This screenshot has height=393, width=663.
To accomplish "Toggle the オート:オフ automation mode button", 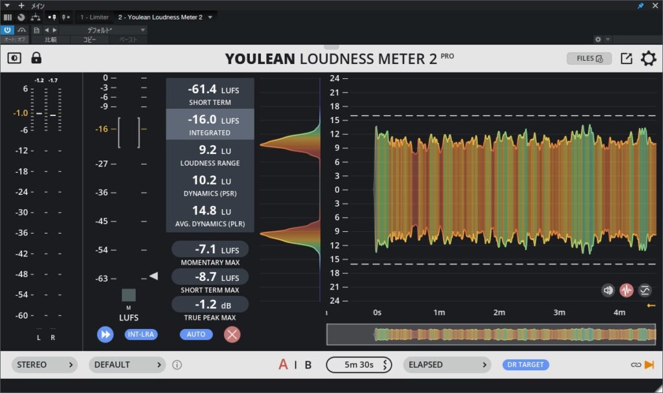I will 15,39.
